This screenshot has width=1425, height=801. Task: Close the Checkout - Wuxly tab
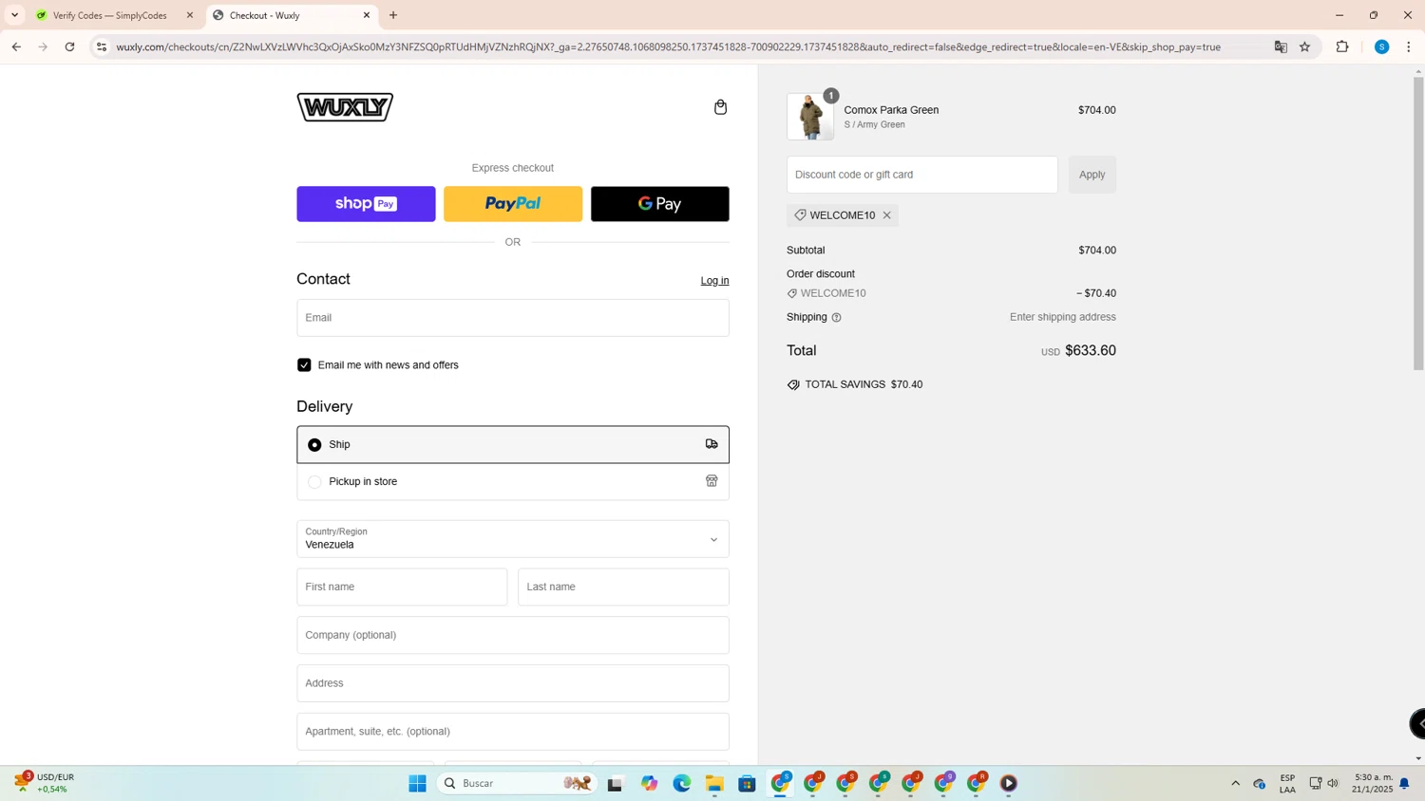pos(367,15)
